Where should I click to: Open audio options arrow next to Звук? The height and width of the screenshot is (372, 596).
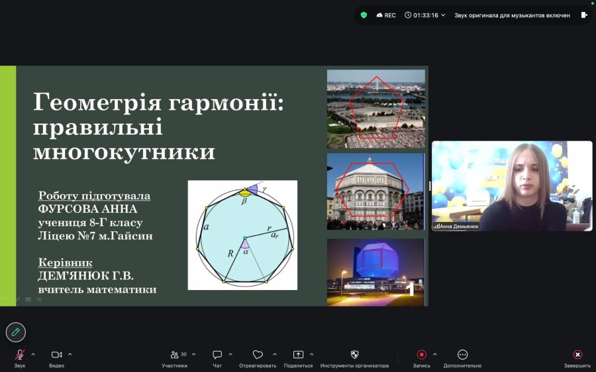tap(33, 355)
